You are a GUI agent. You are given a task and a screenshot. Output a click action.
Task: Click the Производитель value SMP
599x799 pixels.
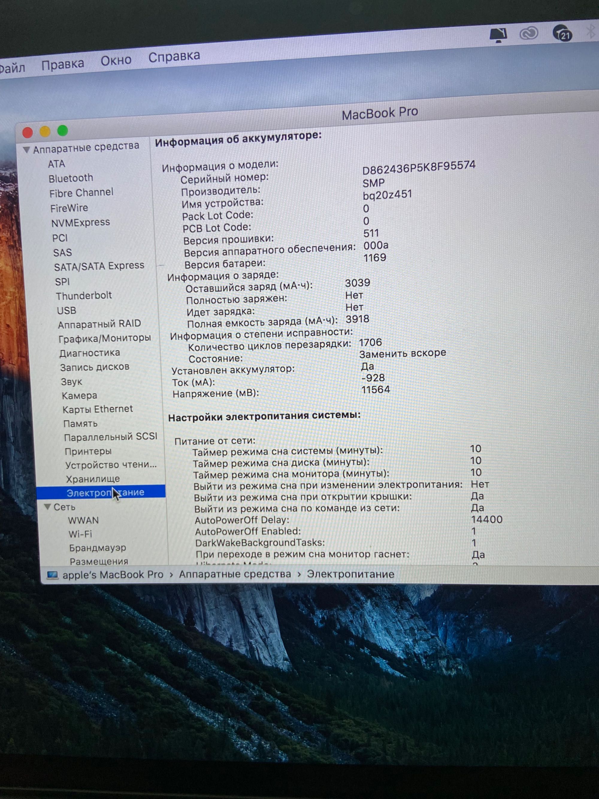(373, 183)
